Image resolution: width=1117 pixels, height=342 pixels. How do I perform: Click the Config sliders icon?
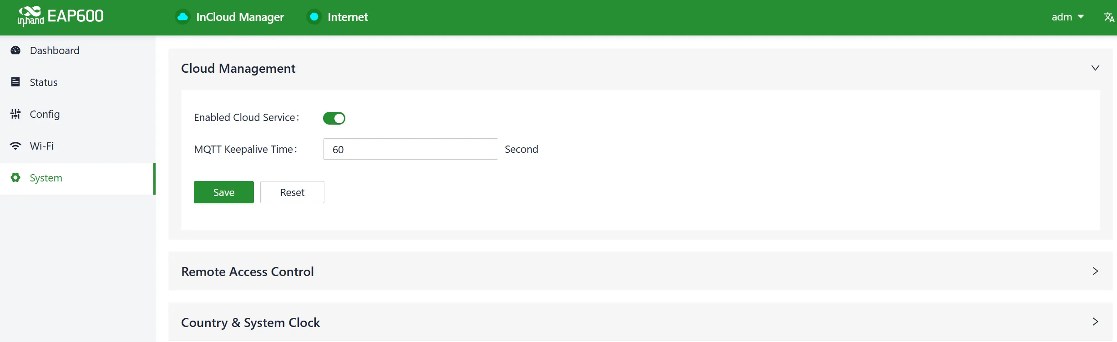pyautogui.click(x=15, y=114)
